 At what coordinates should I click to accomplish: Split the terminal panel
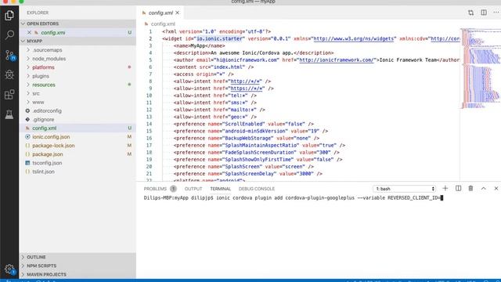[x=458, y=188]
